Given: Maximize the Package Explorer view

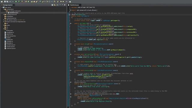Looking at the screenshot, I should pyautogui.click(x=65, y=5).
